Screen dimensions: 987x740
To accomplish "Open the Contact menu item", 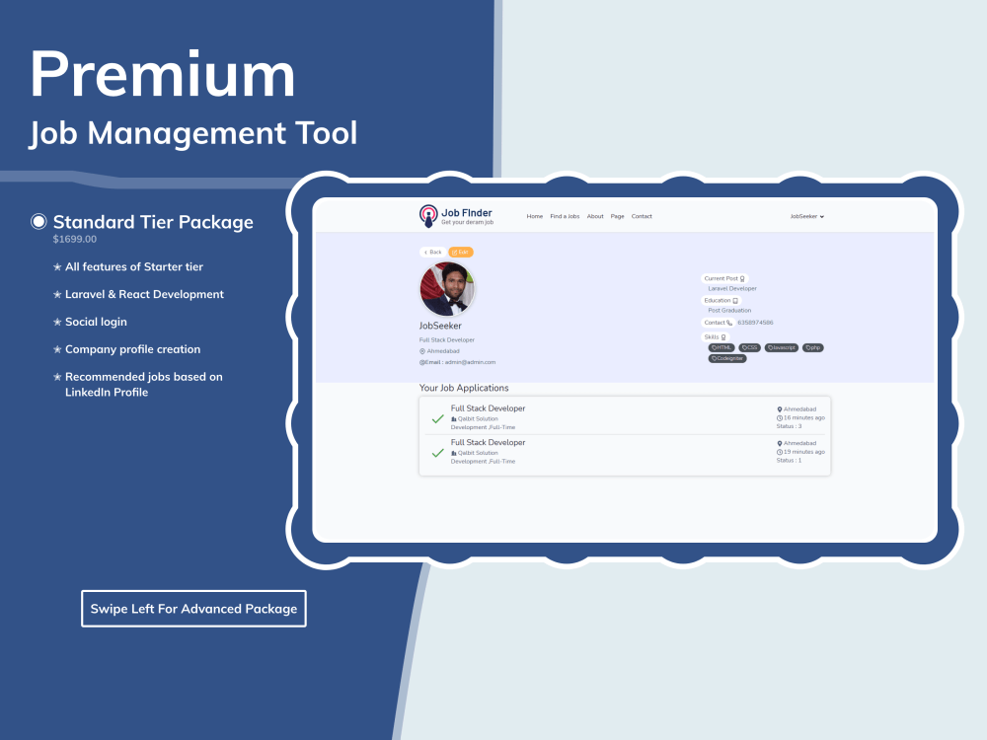I will pyautogui.click(x=642, y=216).
